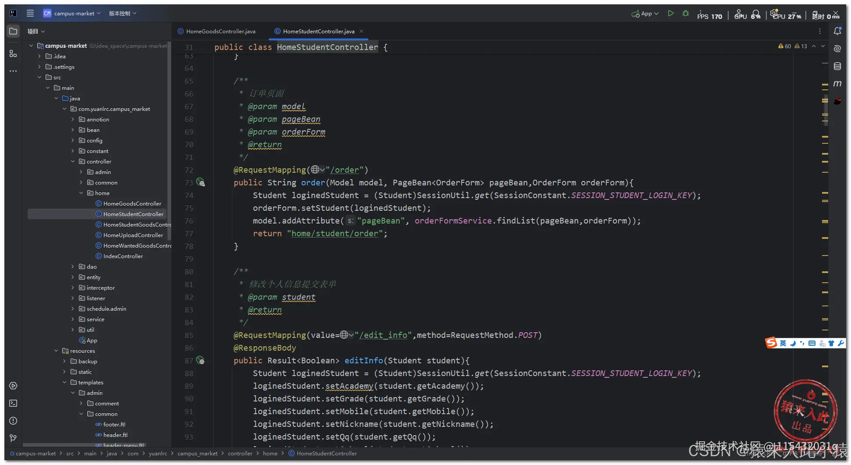Open the Structure tool window icon
This screenshot has height=465, width=851.
point(13,53)
